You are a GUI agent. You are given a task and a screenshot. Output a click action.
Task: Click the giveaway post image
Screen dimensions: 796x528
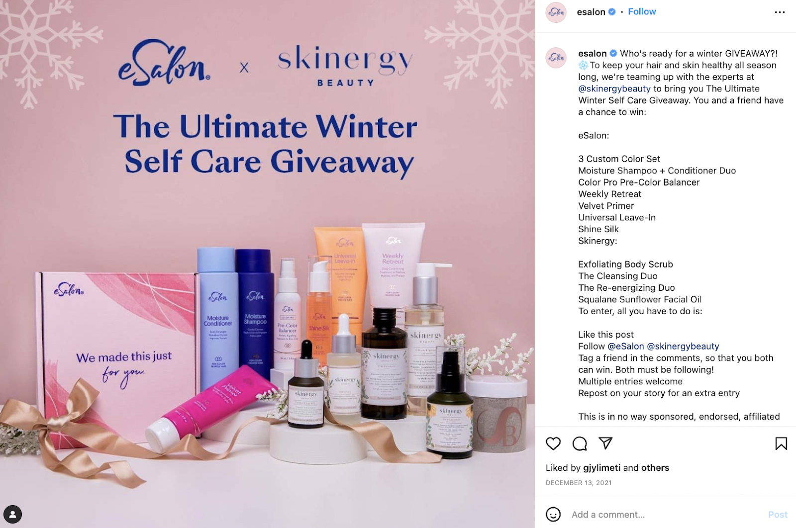pos(267,264)
